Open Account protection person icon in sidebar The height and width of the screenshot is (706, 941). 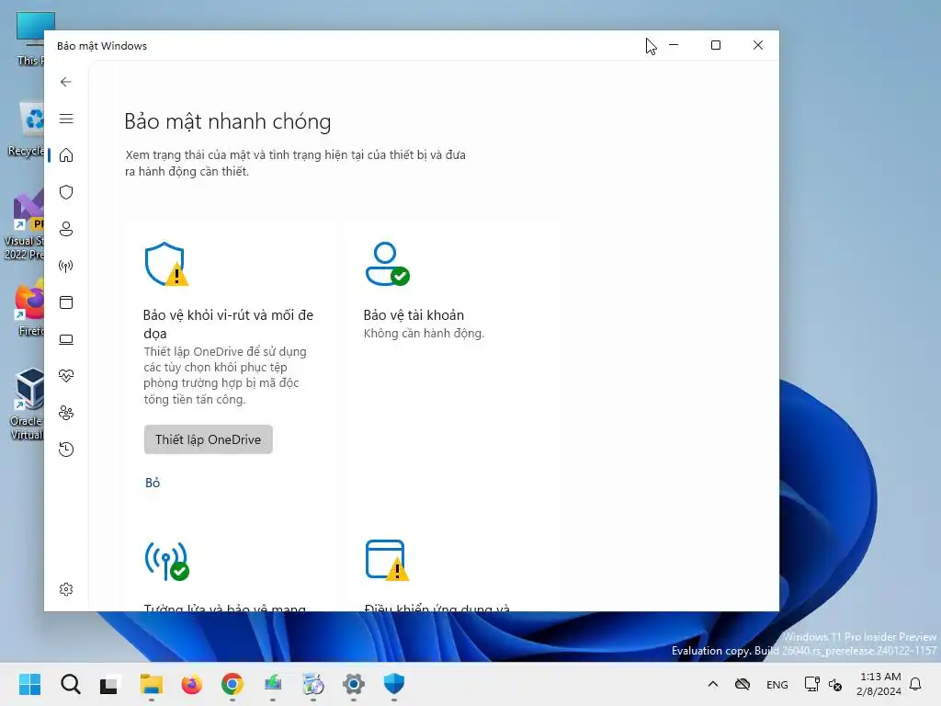click(x=66, y=229)
